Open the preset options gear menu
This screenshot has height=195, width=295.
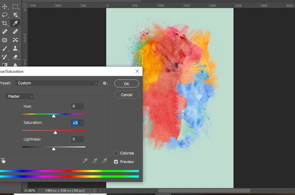[x=105, y=83]
